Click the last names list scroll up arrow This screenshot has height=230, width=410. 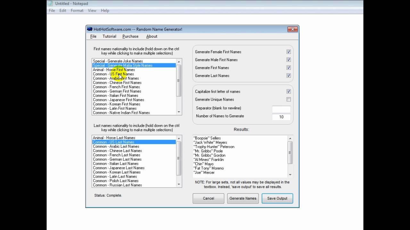pyautogui.click(x=179, y=138)
